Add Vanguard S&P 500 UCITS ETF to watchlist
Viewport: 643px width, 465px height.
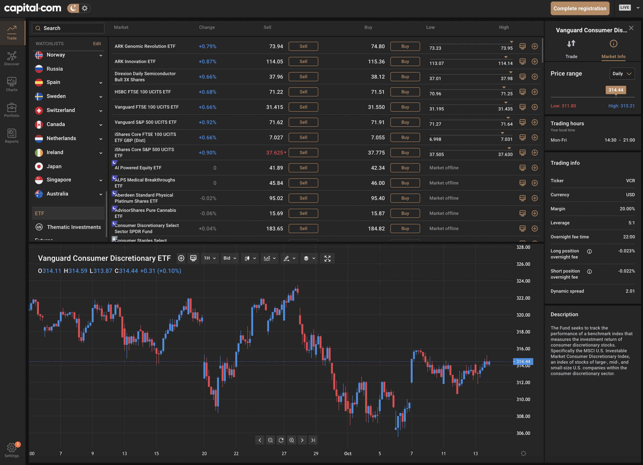[x=535, y=122]
